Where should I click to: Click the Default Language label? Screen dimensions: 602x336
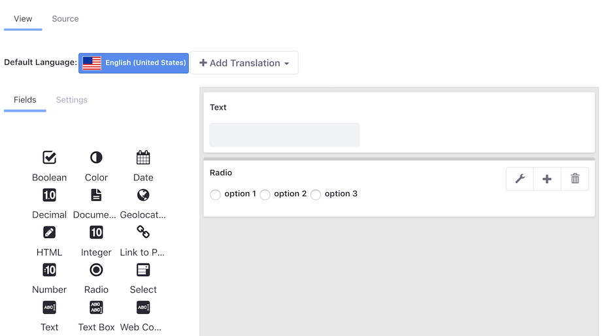click(x=41, y=62)
